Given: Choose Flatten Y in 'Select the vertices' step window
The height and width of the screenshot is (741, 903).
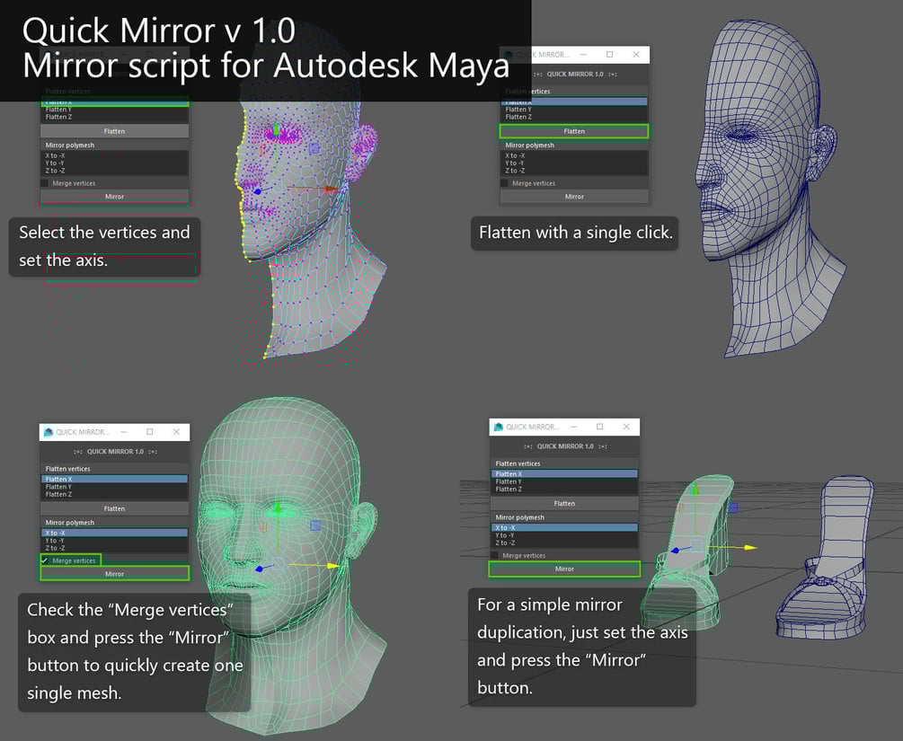Looking at the screenshot, I should tap(114, 110).
